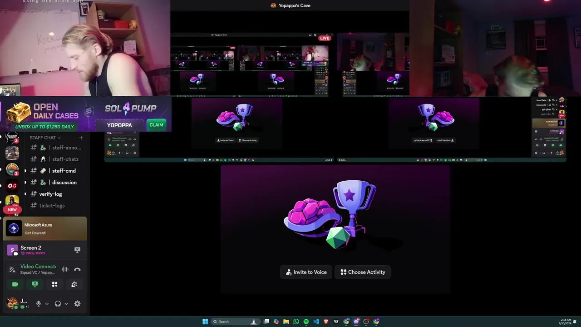Open Visual Studio Code from the taskbar
The image size is (581, 327).
pyautogui.click(x=316, y=322)
